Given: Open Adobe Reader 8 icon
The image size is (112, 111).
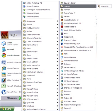Looking at the screenshot, I should click(62, 27).
